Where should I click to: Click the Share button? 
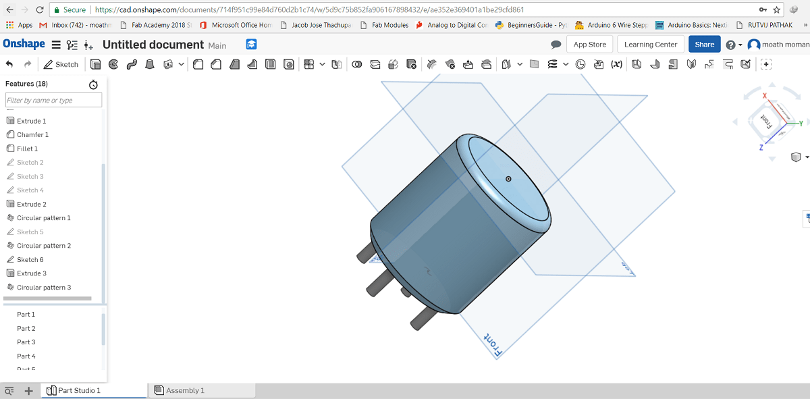click(x=704, y=45)
